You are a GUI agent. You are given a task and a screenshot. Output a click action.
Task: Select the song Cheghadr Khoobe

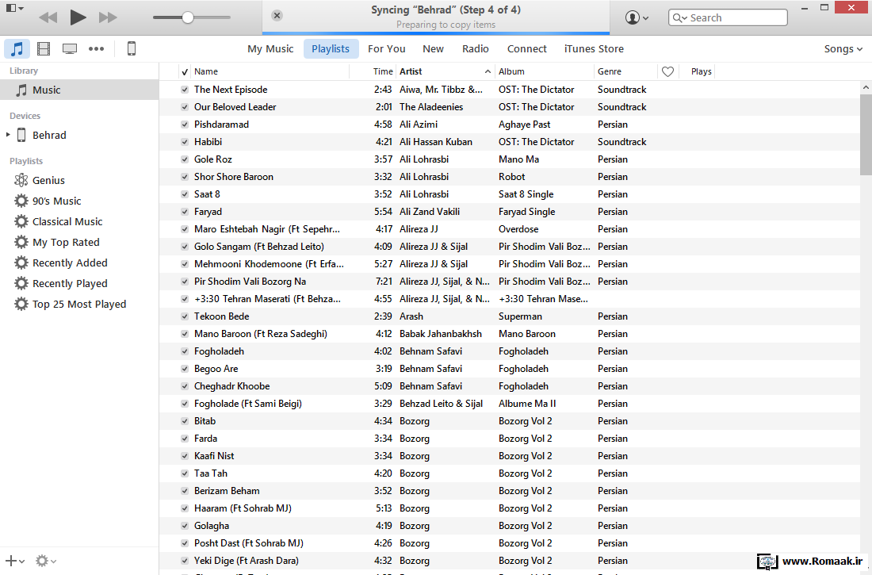pos(232,385)
